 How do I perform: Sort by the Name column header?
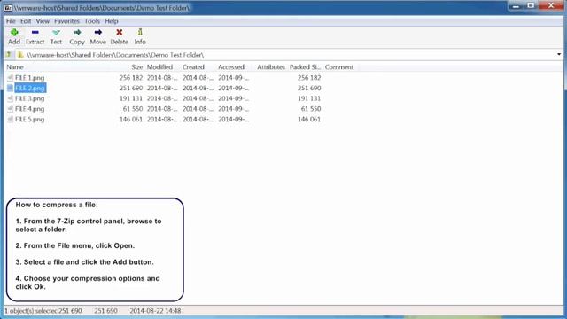(x=15, y=67)
